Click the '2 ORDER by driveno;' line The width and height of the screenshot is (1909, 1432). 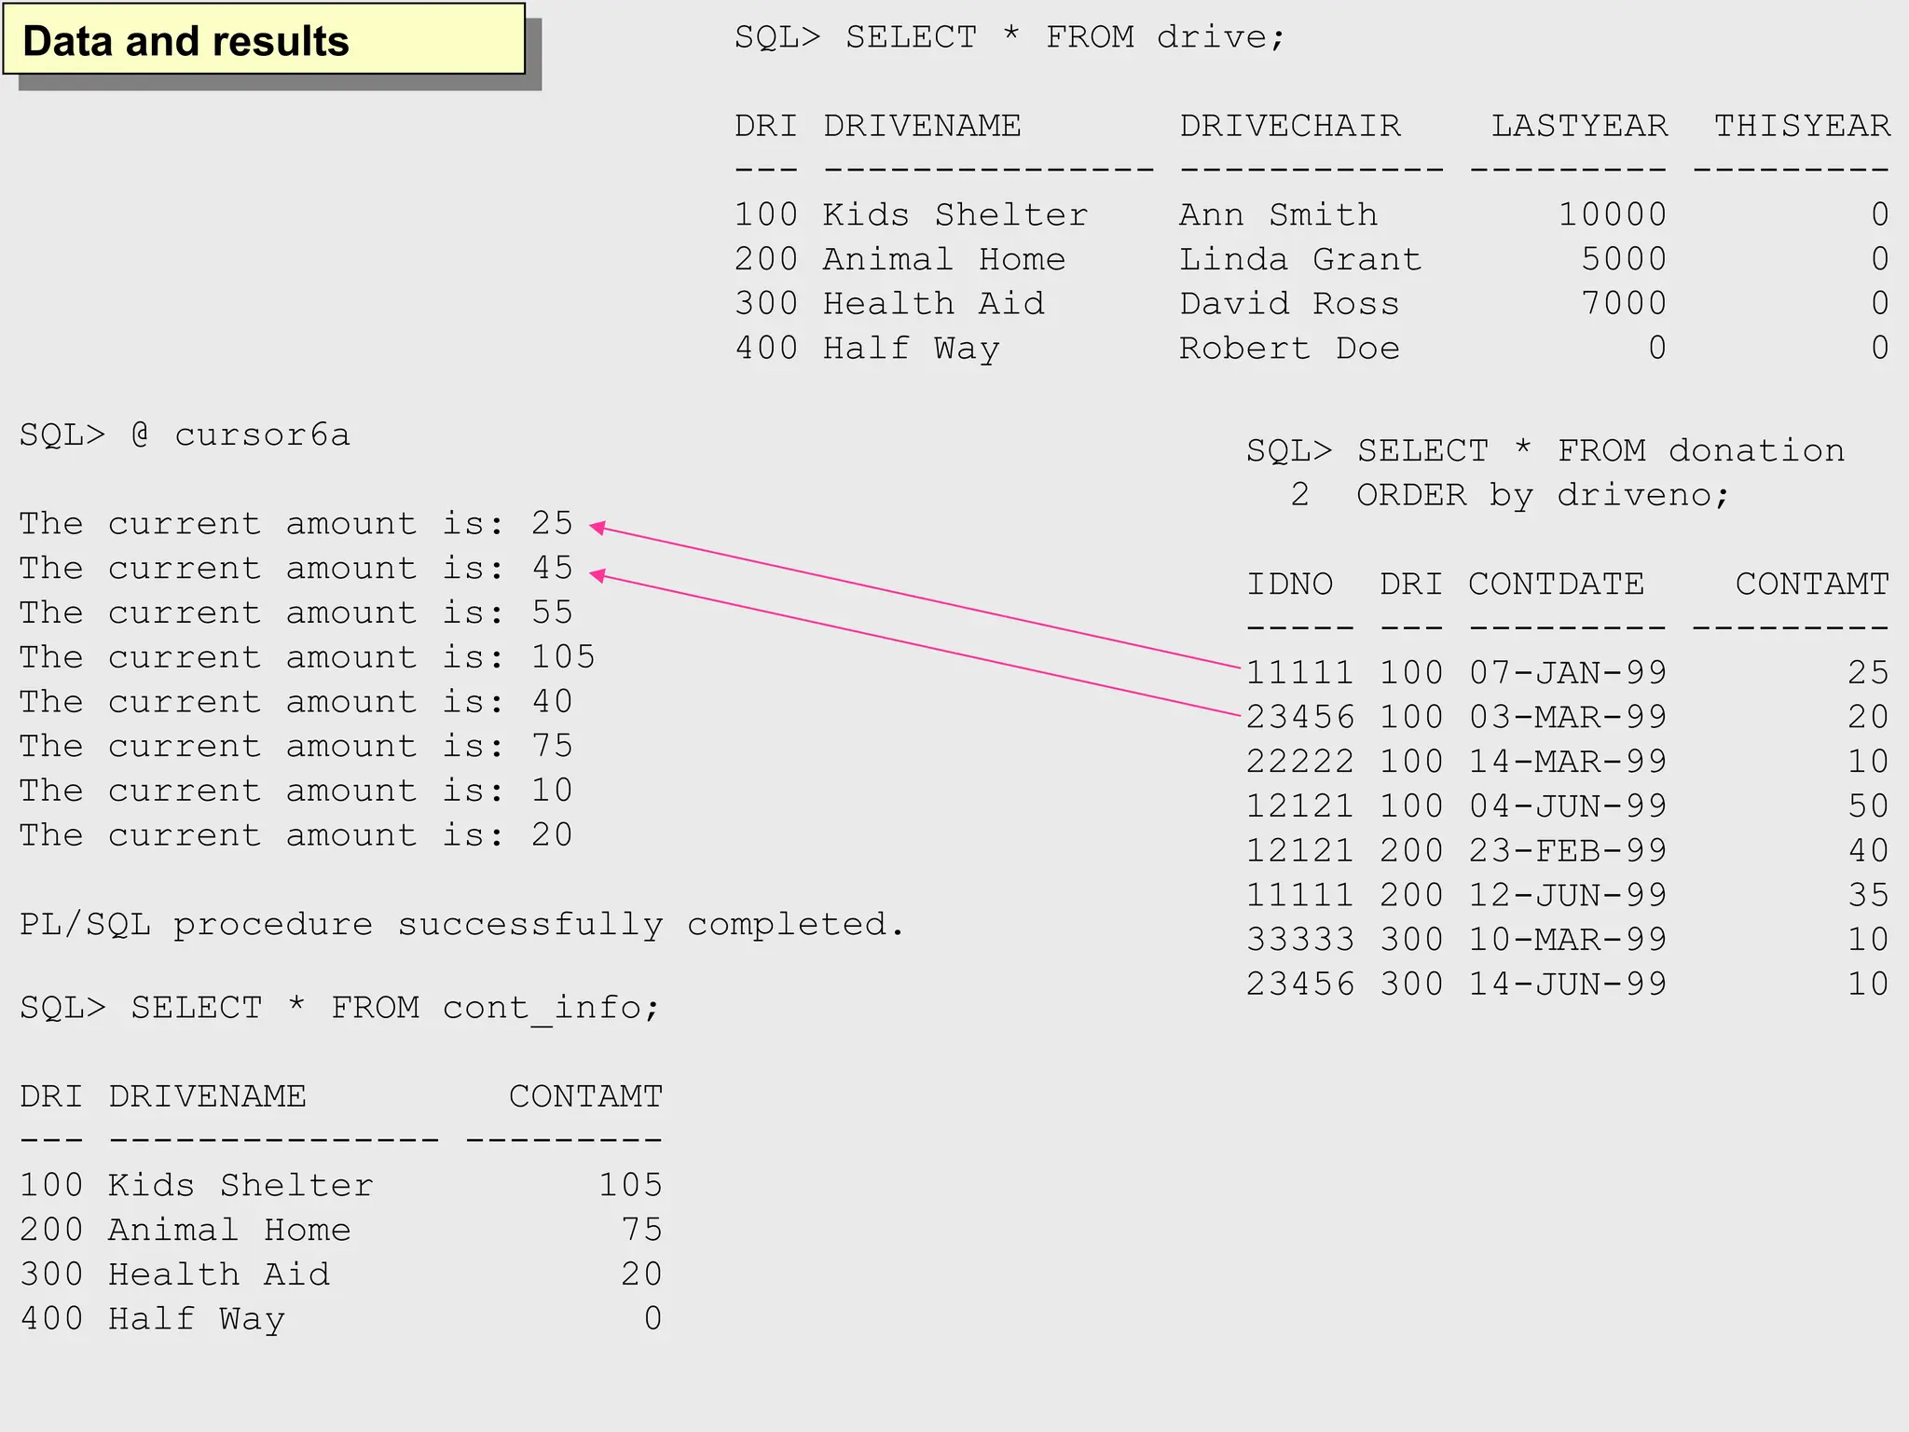[1510, 495]
